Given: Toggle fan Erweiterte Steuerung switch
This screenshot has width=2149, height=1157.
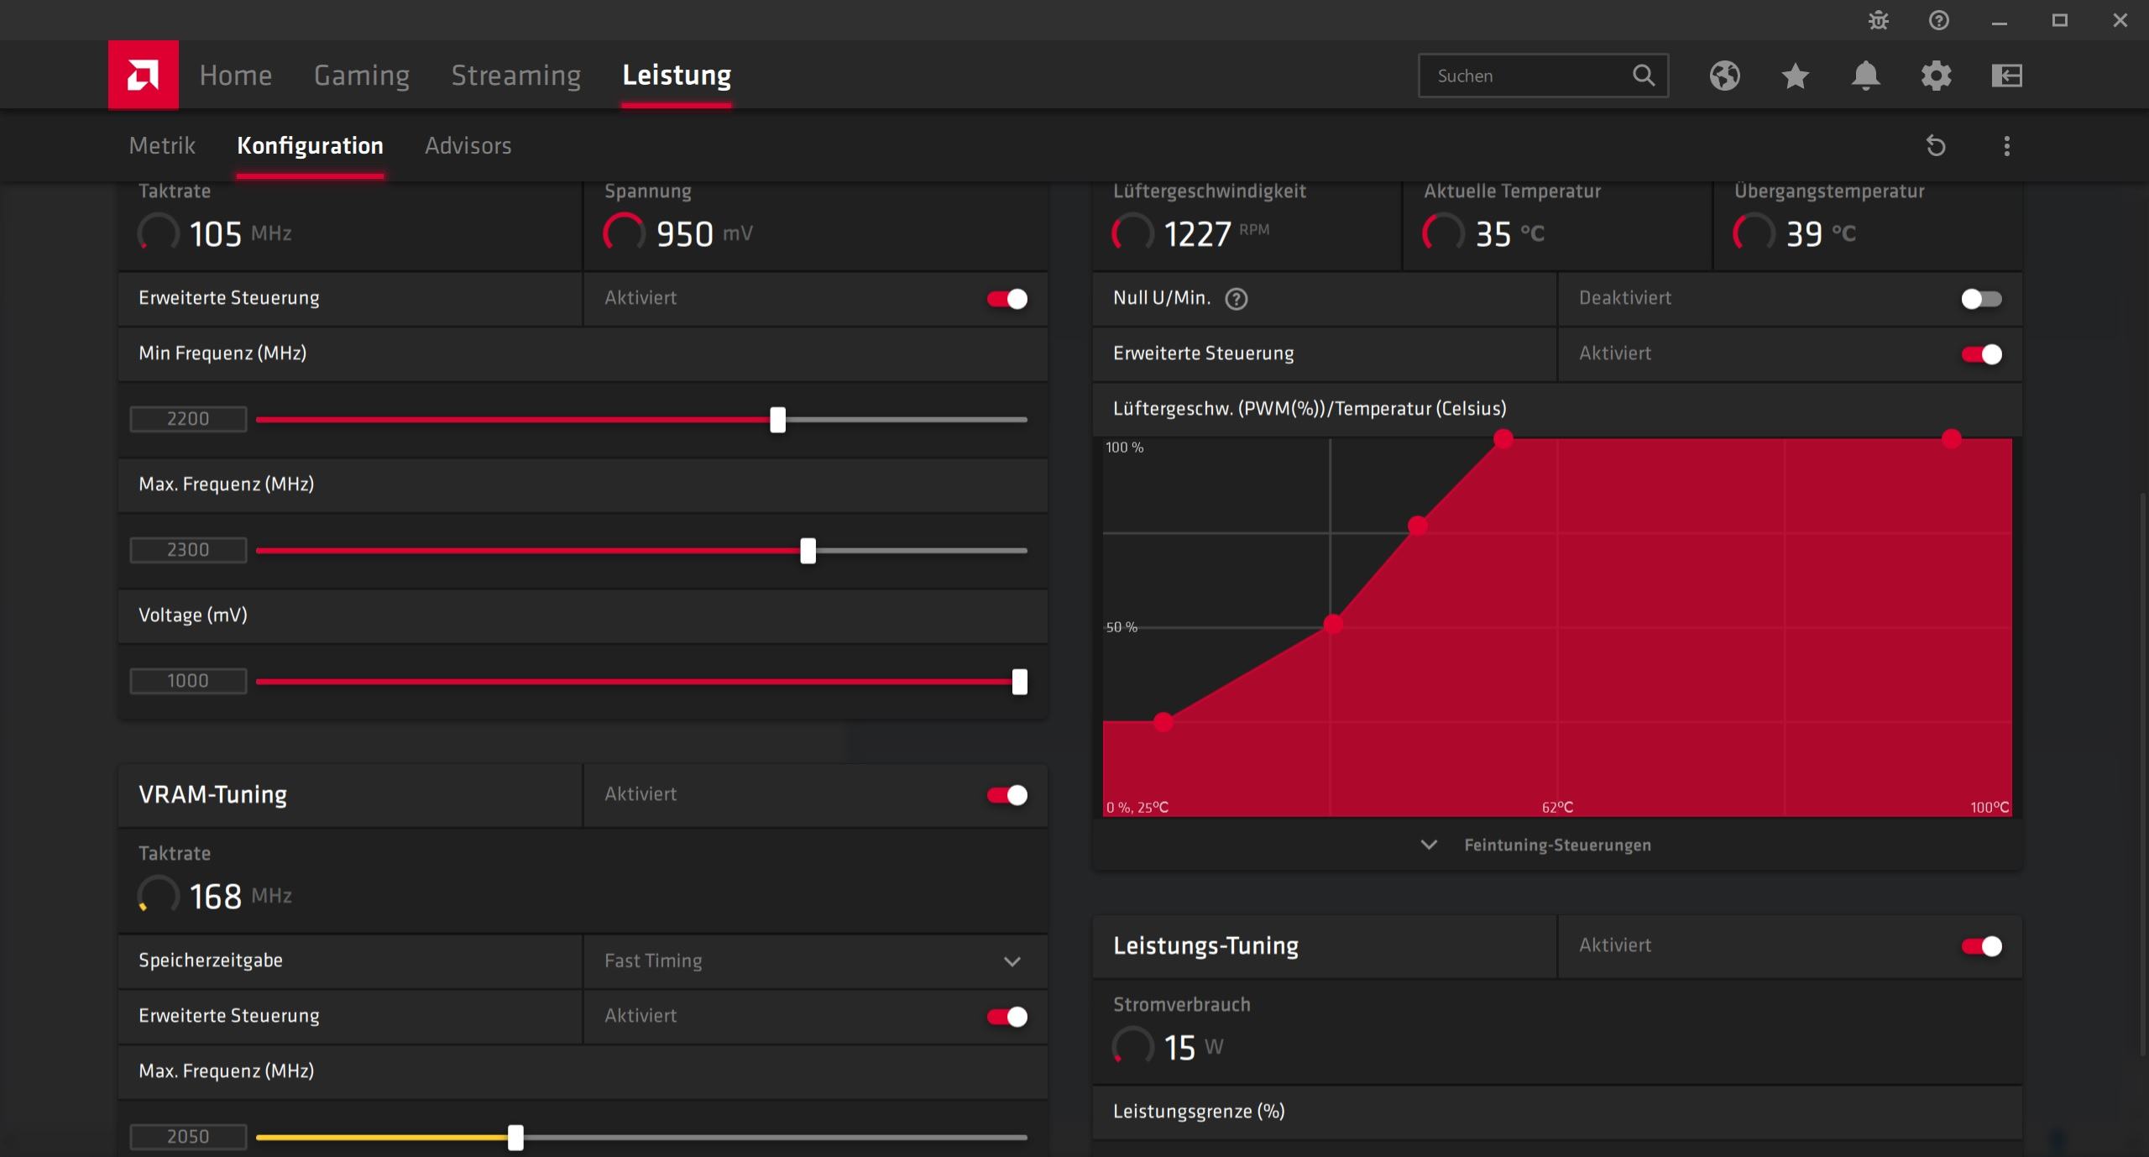Looking at the screenshot, I should [x=1982, y=354].
